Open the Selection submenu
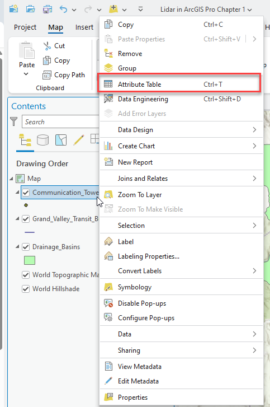The width and height of the screenshot is (270, 407). click(181, 225)
